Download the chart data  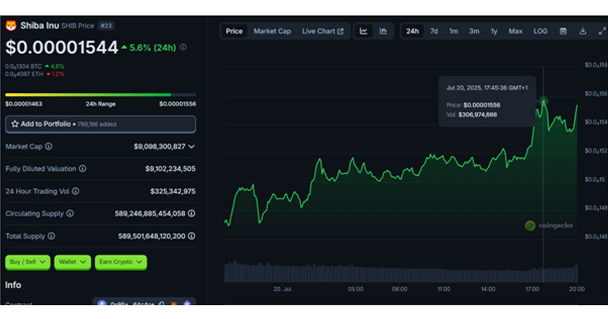point(583,31)
